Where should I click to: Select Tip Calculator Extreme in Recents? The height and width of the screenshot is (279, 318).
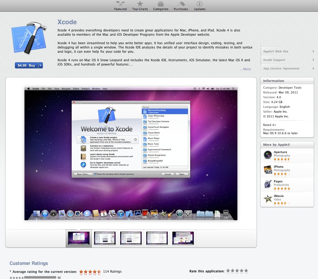[165, 122]
